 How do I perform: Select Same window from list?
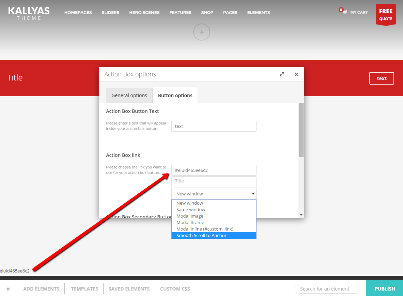[x=191, y=209]
